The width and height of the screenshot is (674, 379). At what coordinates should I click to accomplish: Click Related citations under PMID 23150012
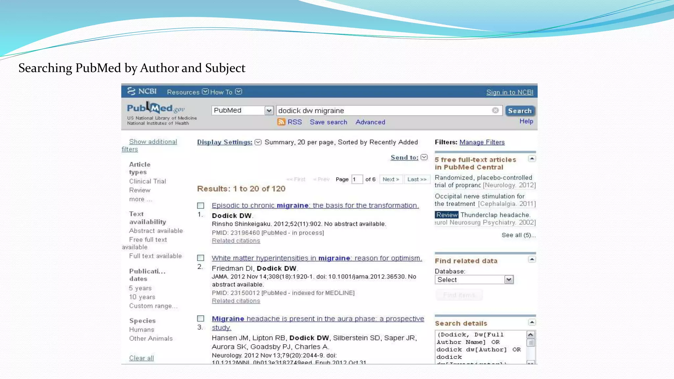click(236, 301)
